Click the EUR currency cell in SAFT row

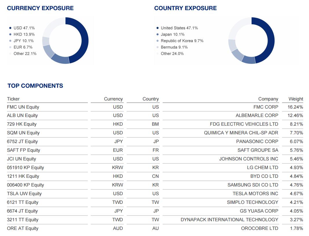click(x=118, y=150)
